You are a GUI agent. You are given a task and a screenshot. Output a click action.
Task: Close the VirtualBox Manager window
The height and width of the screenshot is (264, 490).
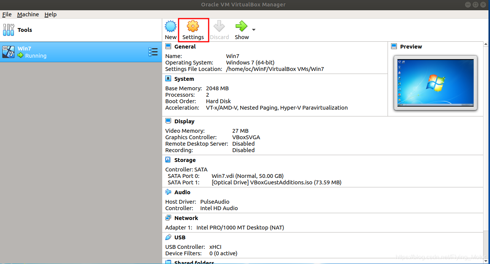pyautogui.click(x=484, y=5)
